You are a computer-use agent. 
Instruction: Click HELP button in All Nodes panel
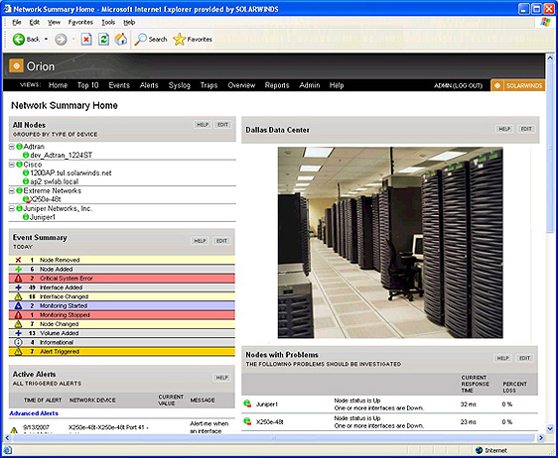203,124
